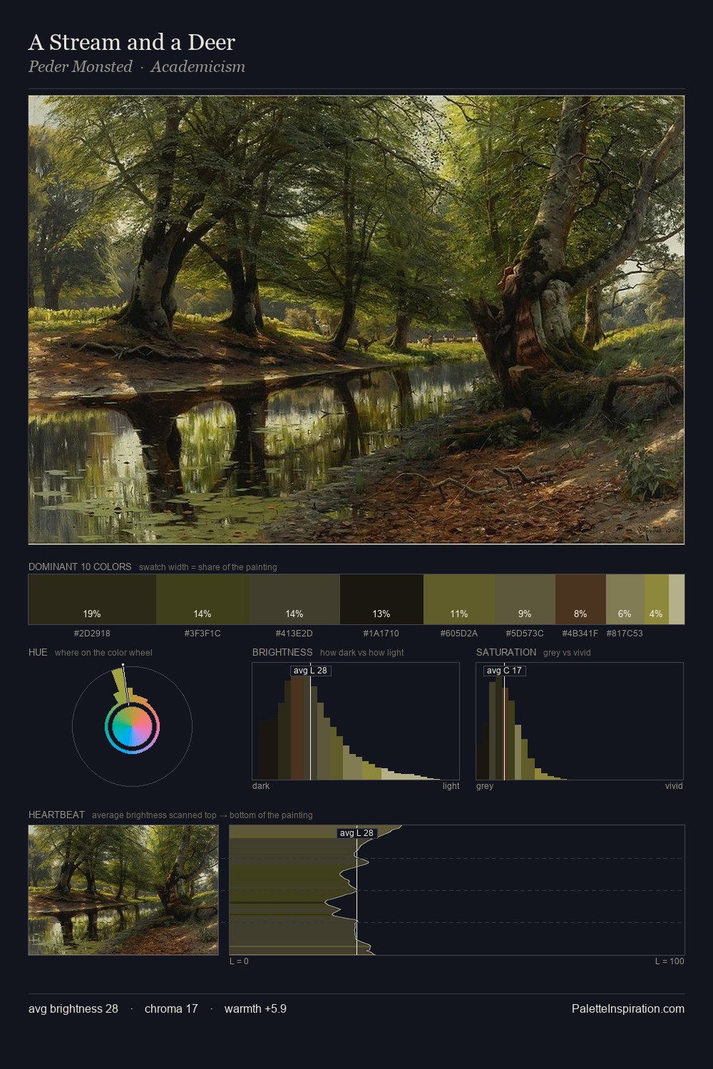The height and width of the screenshot is (1069, 713).
Task: Click the hex code #1A1710 label
Action: coord(381,633)
